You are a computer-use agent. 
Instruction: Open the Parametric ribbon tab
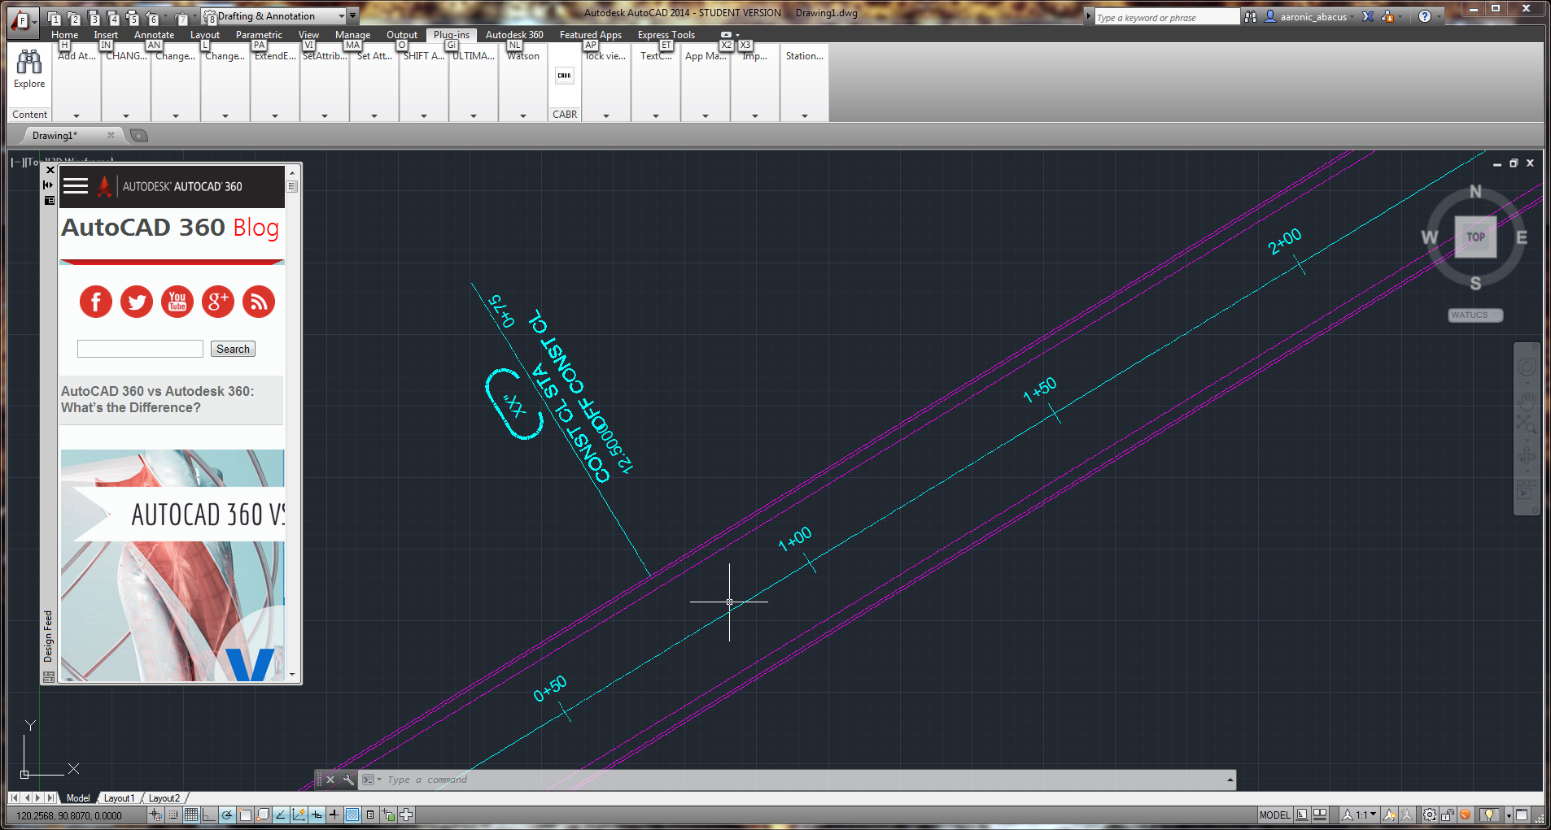pyautogui.click(x=259, y=35)
